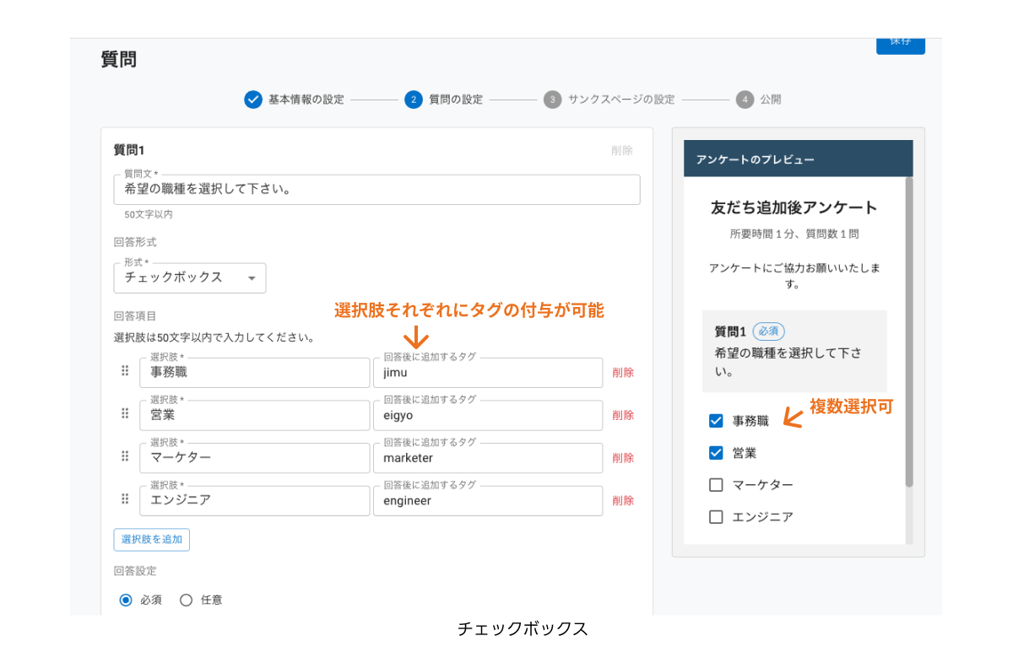This screenshot has height=652, width=1013.
Task: Click 所要時間 1 分、質問数 1 問 text
Action: (794, 234)
